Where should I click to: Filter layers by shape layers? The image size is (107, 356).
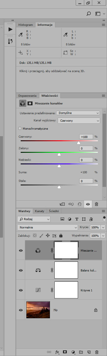pos(84,219)
